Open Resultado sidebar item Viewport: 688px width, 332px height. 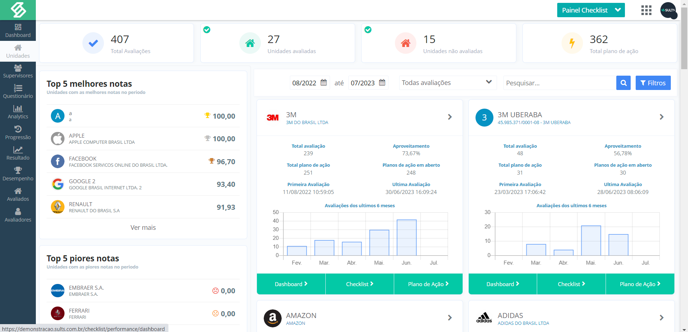(x=18, y=153)
